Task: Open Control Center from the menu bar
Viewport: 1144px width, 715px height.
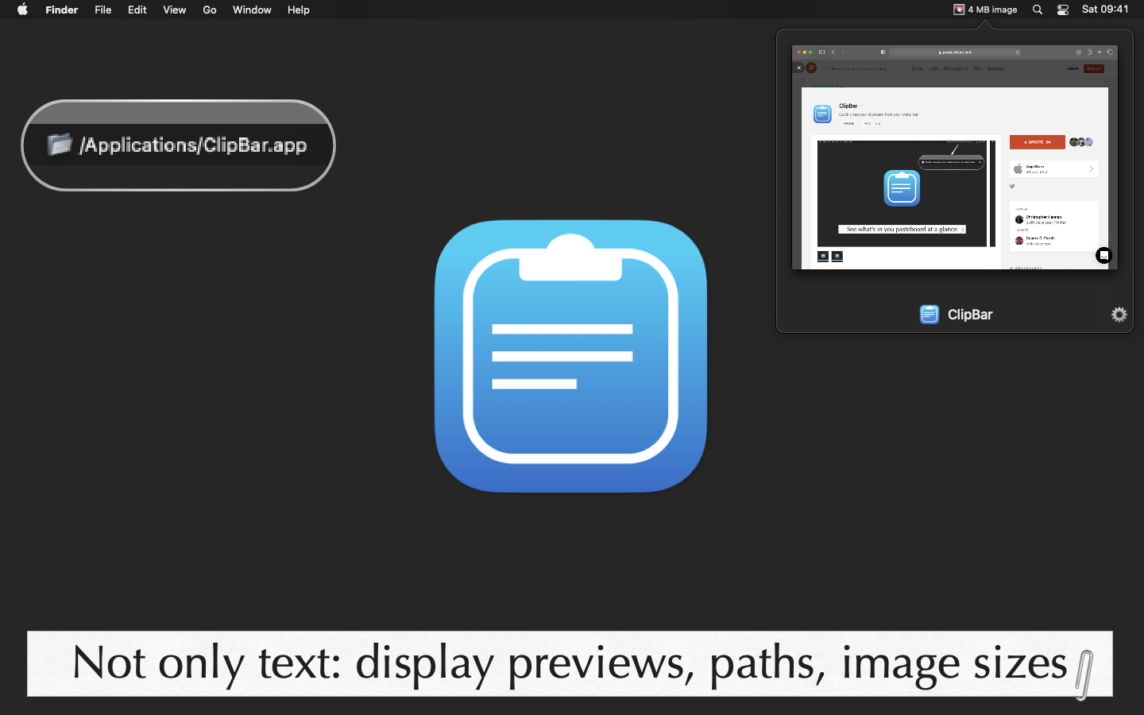Action: (1062, 10)
